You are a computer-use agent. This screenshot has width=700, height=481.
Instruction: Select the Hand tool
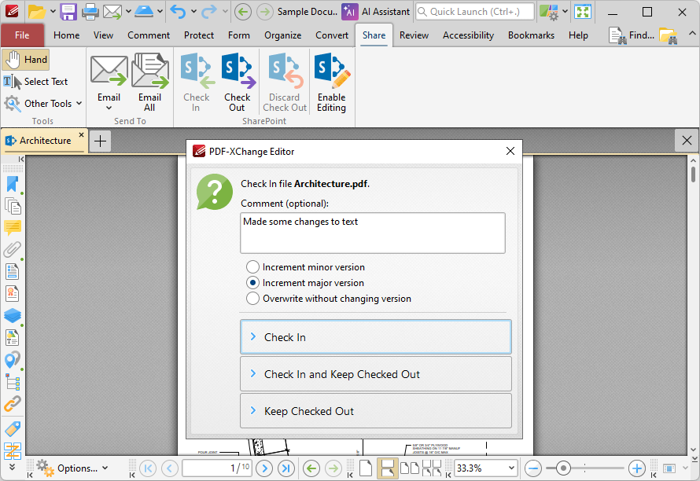[25, 60]
